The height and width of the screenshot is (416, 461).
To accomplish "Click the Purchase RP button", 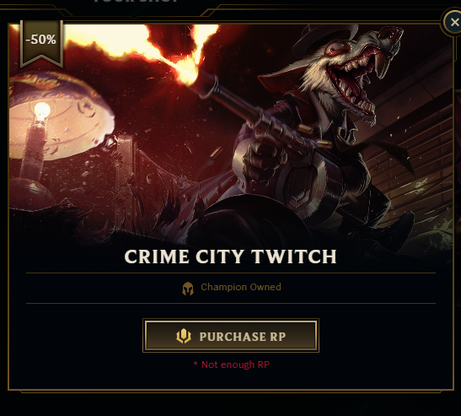I will (x=231, y=336).
